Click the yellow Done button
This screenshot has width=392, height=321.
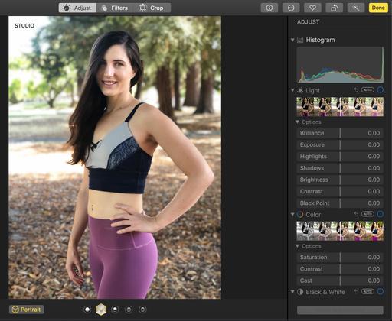point(378,8)
